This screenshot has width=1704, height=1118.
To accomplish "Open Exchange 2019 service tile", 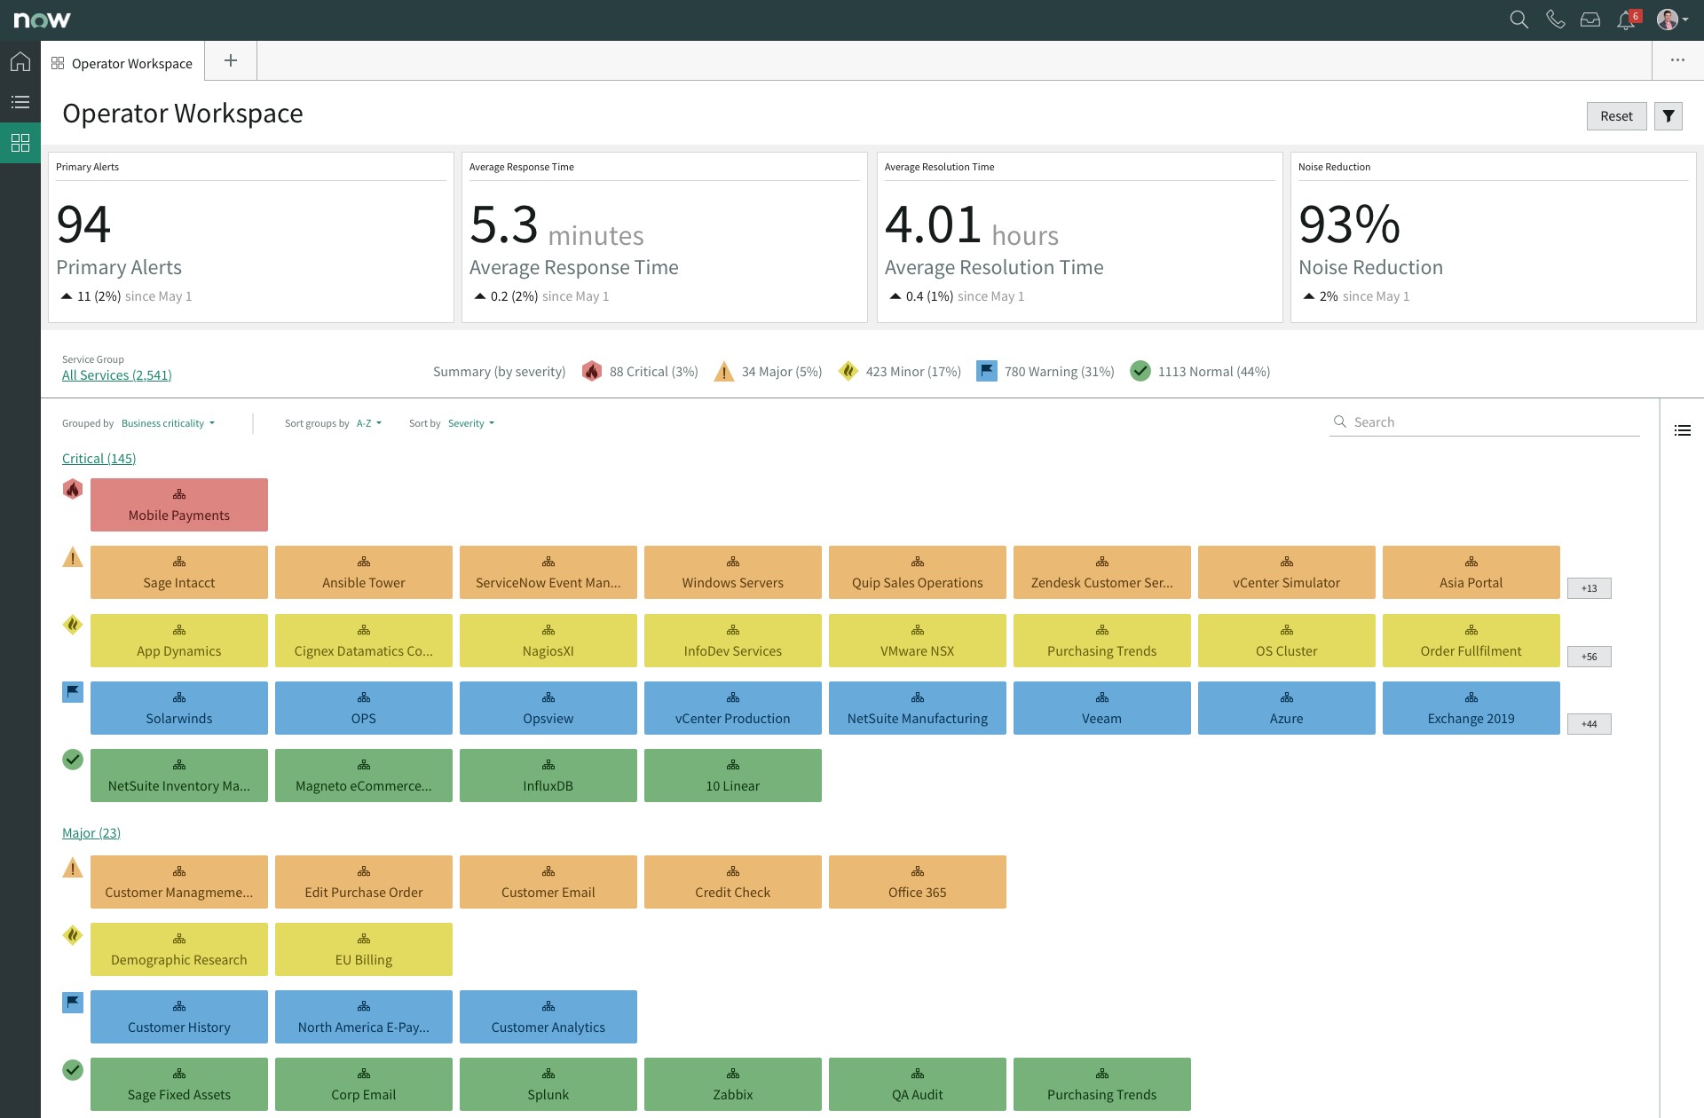I will tap(1471, 708).
